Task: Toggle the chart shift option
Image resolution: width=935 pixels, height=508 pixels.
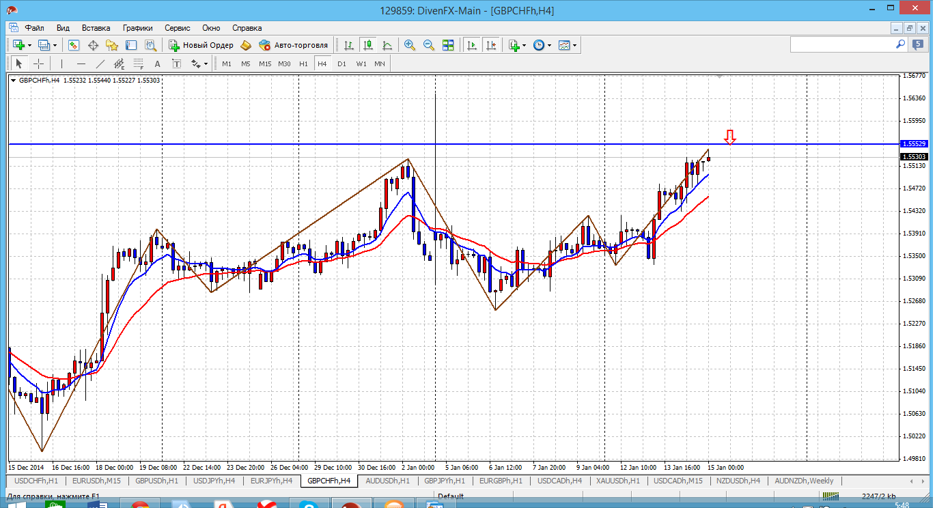Action: tap(491, 45)
